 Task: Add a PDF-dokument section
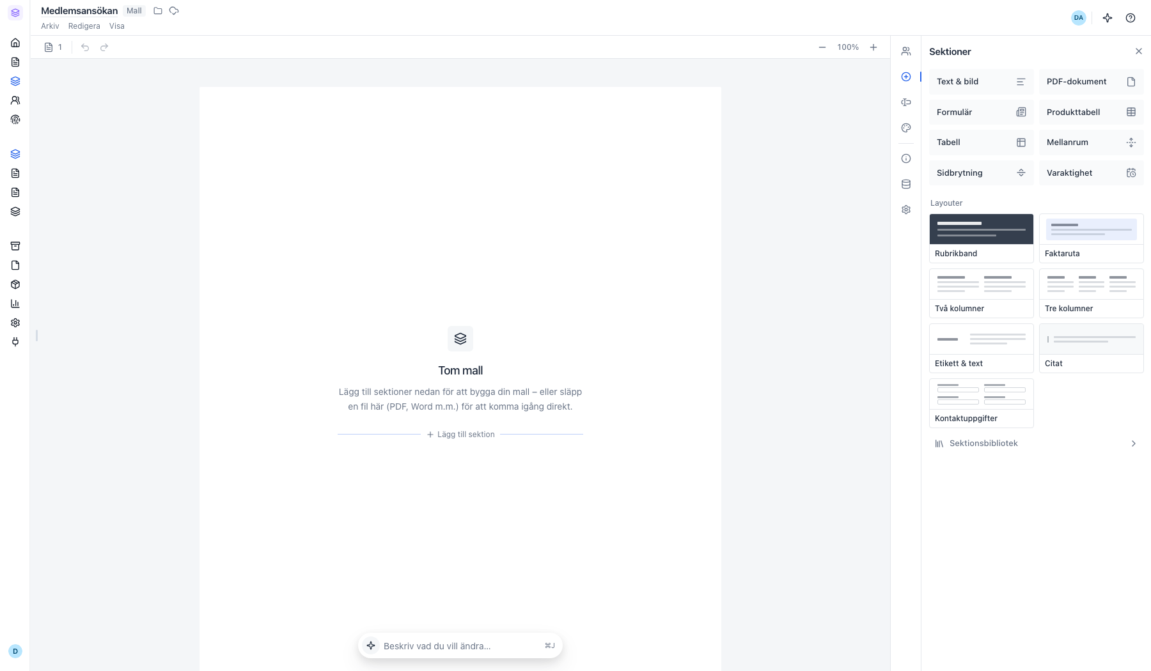tap(1092, 82)
